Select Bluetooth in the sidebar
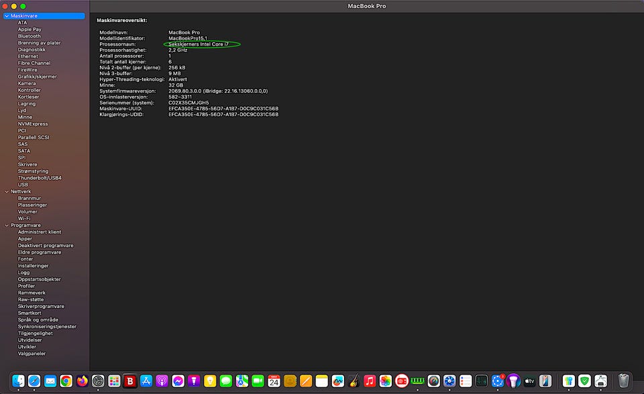 (29, 36)
